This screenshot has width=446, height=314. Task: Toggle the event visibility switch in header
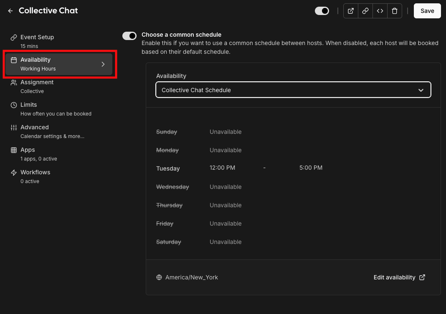[322, 11]
